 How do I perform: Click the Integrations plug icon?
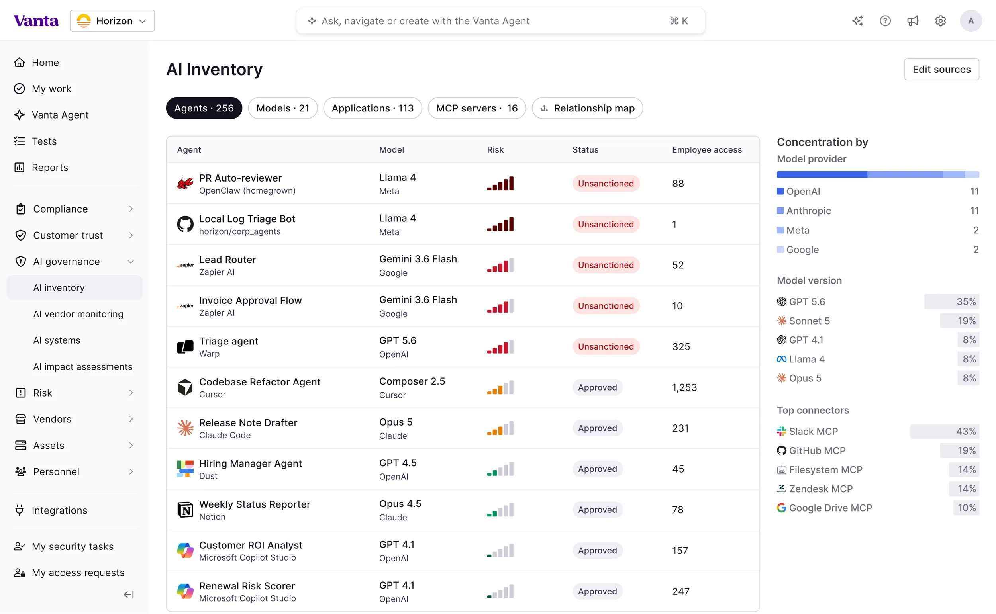[x=19, y=510]
